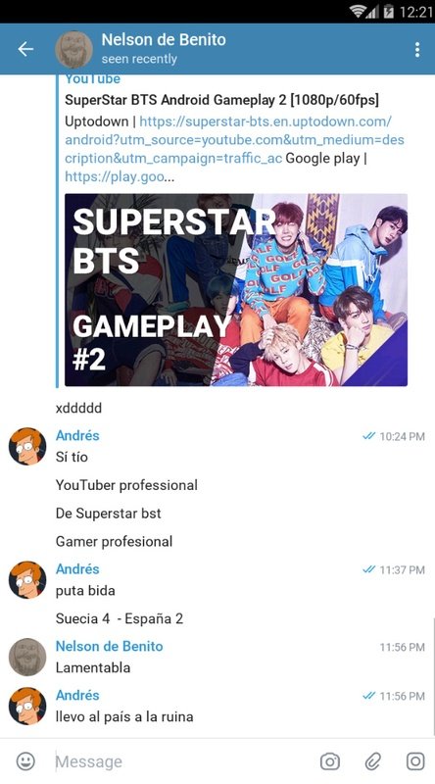Tap Andrés avatar beside 'puta bida' message
The image size is (435, 784).
tap(27, 580)
